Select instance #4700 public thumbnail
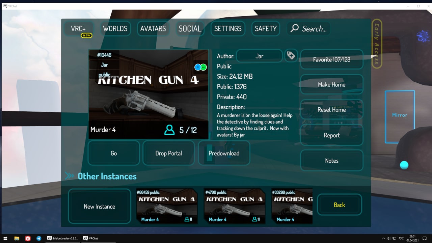The image size is (432, 243). pos(234,206)
